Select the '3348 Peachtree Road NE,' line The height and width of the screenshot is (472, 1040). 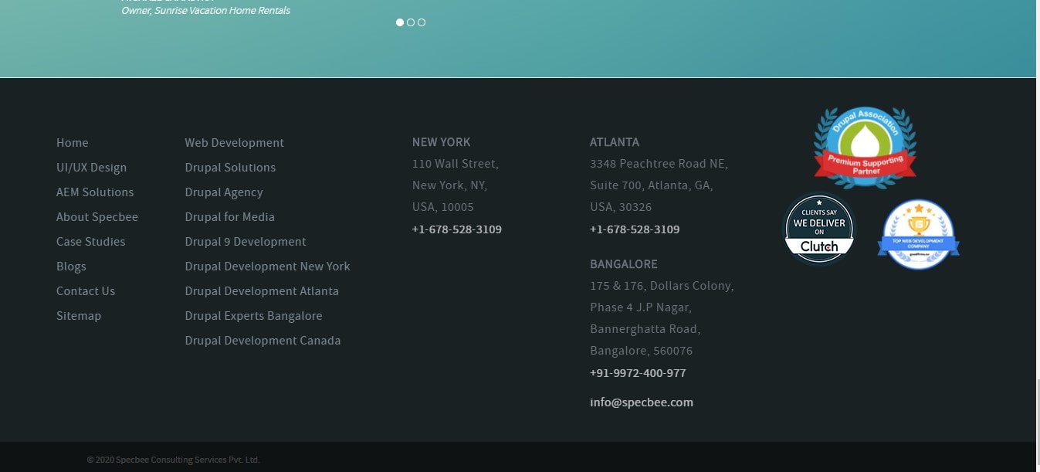659,164
